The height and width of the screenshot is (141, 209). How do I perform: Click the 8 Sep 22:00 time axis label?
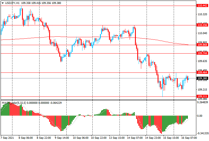(44, 138)
